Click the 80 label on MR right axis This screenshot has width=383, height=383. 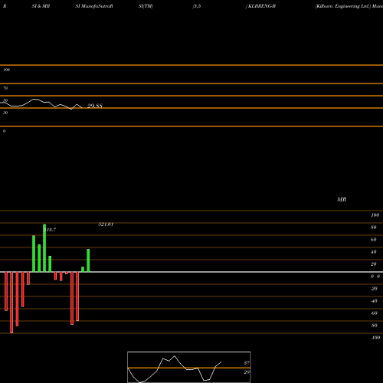[373, 228]
